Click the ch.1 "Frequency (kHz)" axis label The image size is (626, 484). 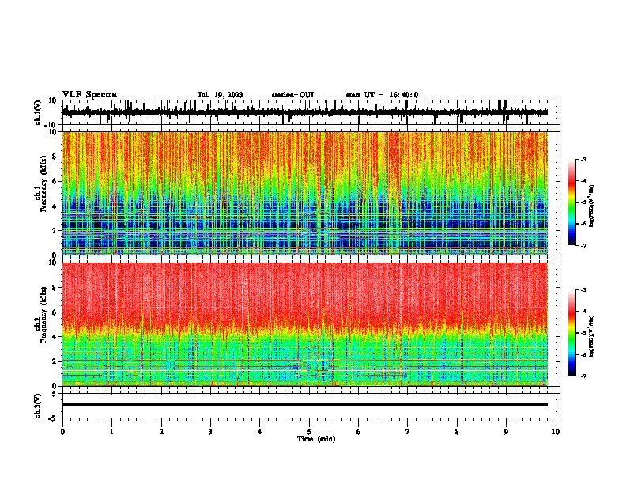point(43,185)
